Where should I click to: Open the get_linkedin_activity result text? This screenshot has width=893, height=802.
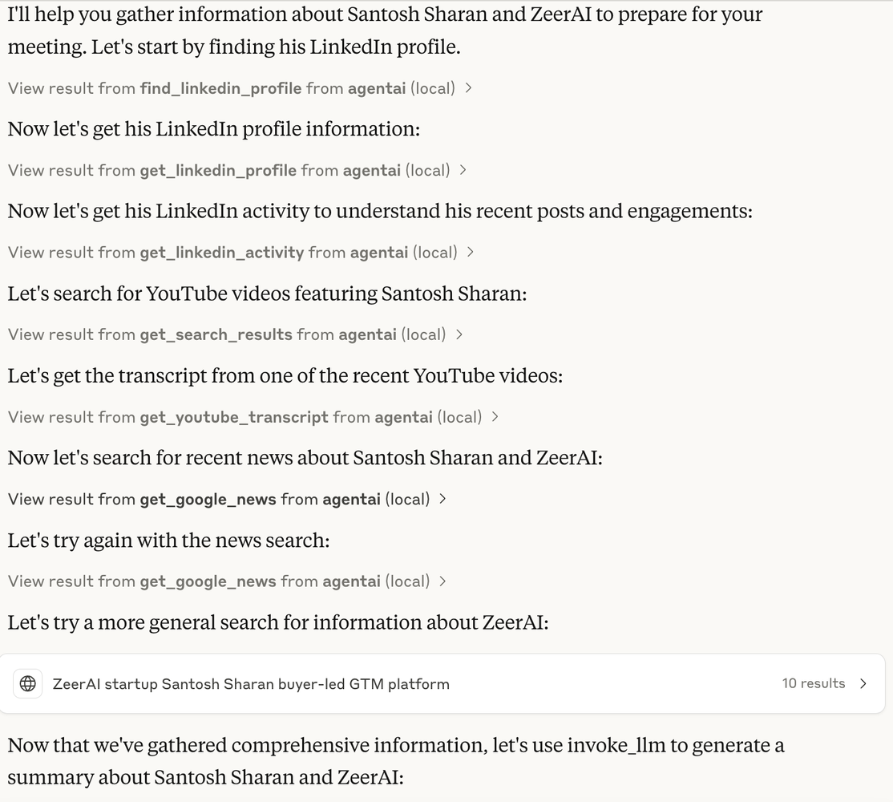(x=232, y=253)
